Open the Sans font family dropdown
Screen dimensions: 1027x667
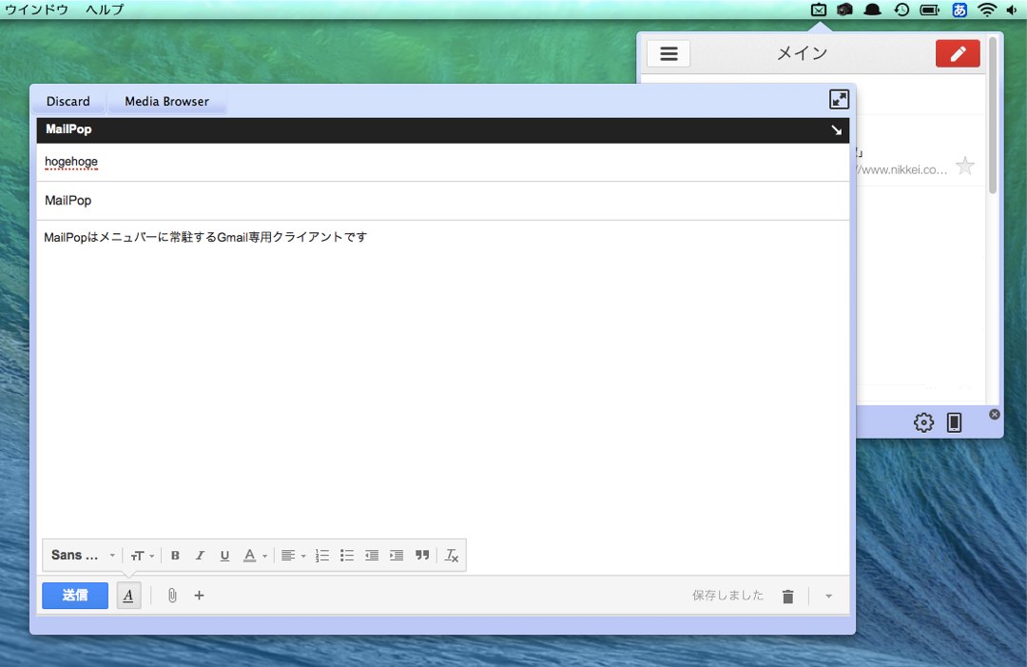[83, 555]
